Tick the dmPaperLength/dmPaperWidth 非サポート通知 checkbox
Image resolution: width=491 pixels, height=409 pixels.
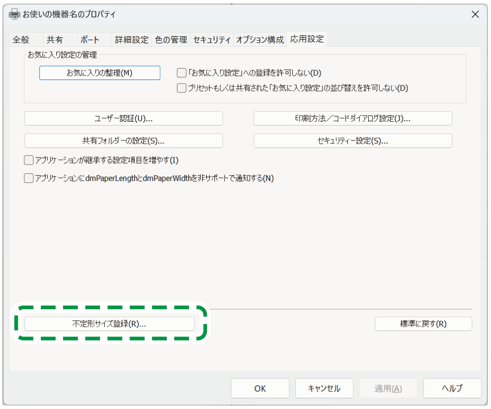click(29, 178)
